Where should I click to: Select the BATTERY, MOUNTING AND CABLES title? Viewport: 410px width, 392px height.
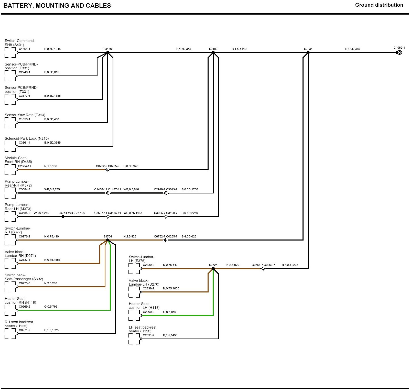click(57, 6)
